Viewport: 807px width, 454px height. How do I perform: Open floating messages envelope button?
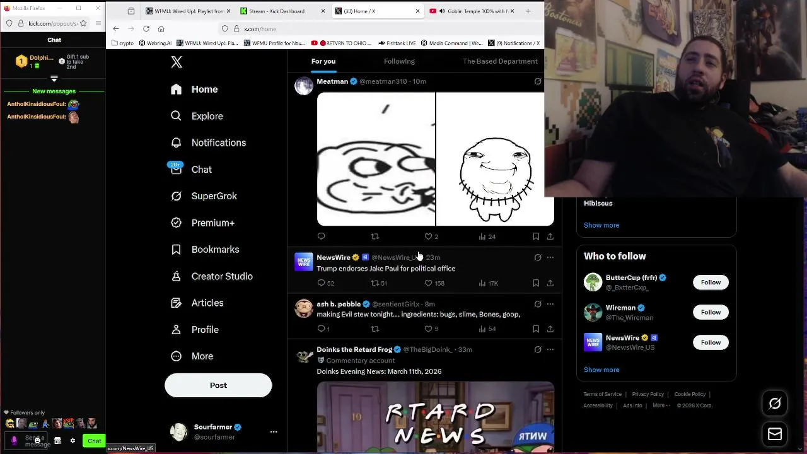(775, 434)
